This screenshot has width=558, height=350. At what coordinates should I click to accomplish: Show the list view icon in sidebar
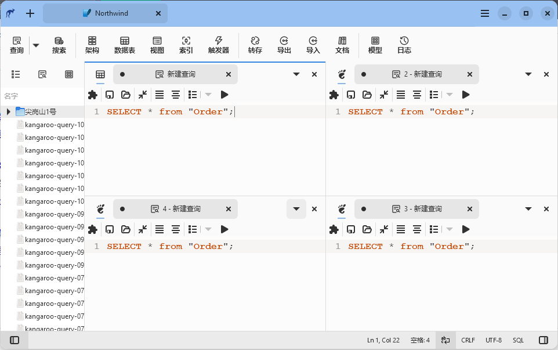[x=16, y=74]
